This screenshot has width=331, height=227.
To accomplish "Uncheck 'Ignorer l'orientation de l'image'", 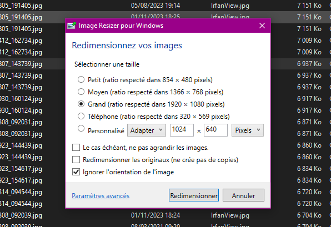I will pyautogui.click(x=76, y=172).
